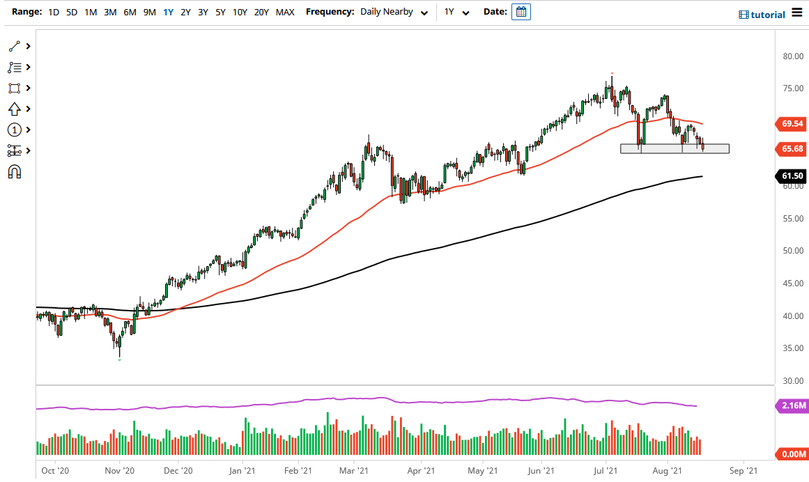
Task: Click the red 65.68 price label
Action: click(791, 149)
